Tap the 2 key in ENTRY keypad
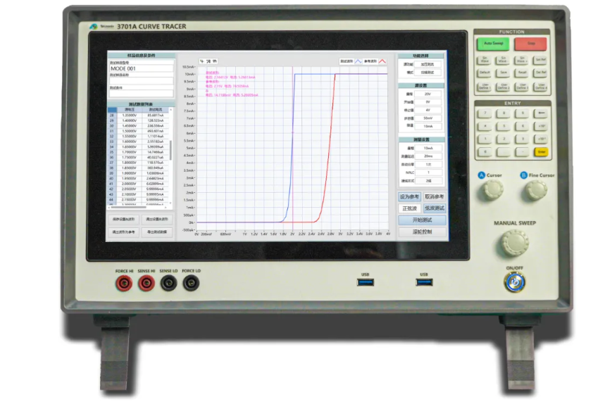Screen dimensions: 605x404 coord(504,139)
